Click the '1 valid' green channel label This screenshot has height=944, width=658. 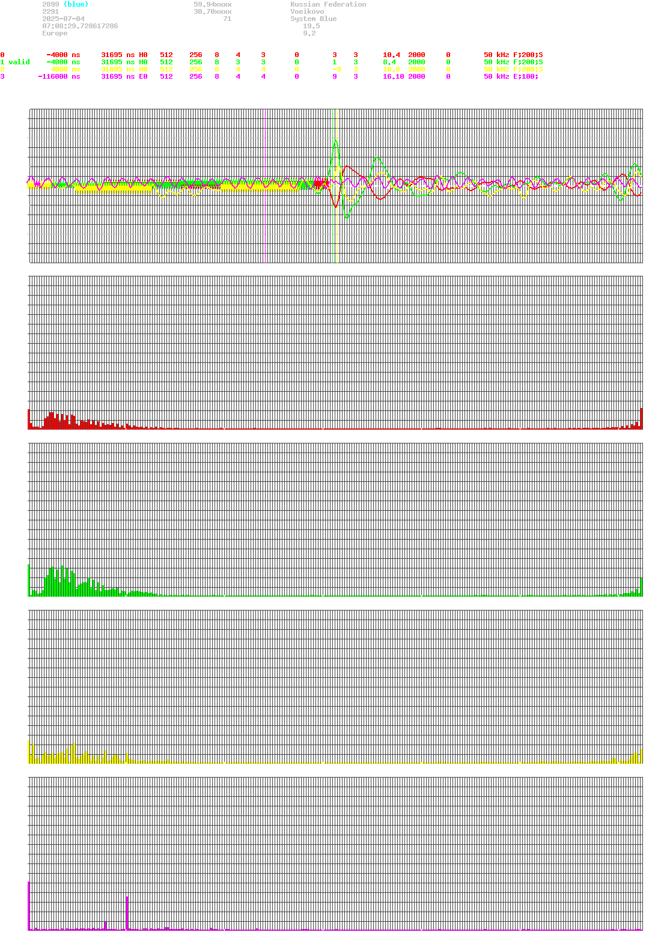point(15,62)
